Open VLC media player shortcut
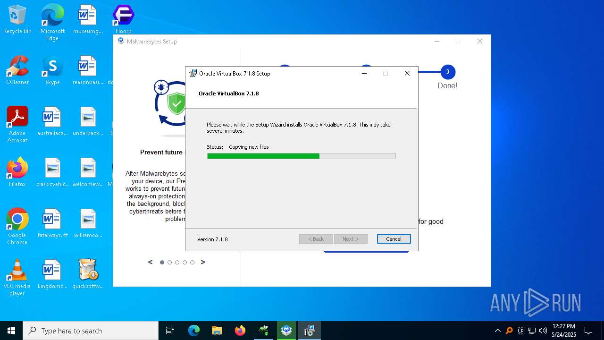This screenshot has height=340, width=604. [17, 278]
